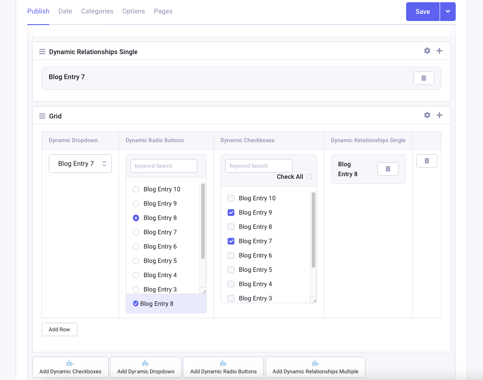Go to the Categories tab
The width and height of the screenshot is (483, 380).
pyautogui.click(x=97, y=11)
